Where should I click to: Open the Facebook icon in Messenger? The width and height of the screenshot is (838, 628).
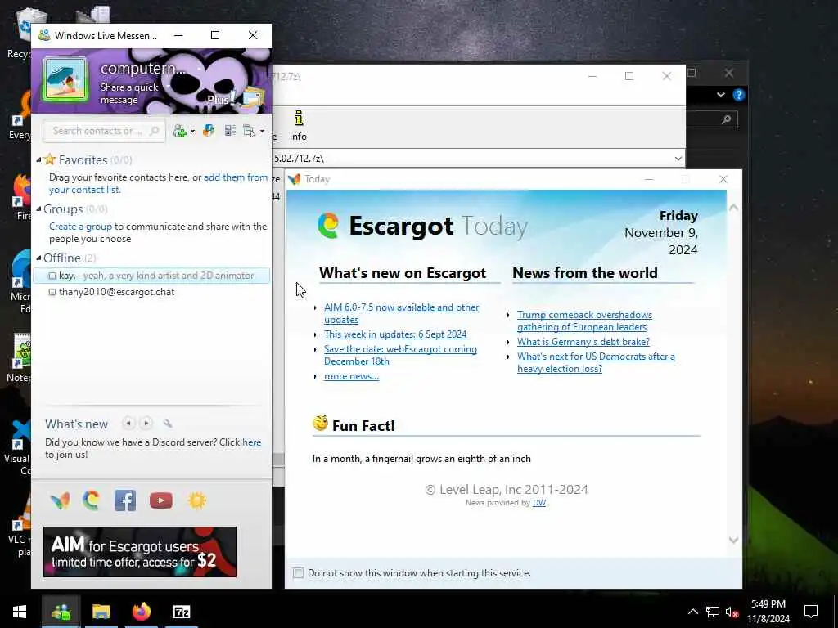[125, 500]
